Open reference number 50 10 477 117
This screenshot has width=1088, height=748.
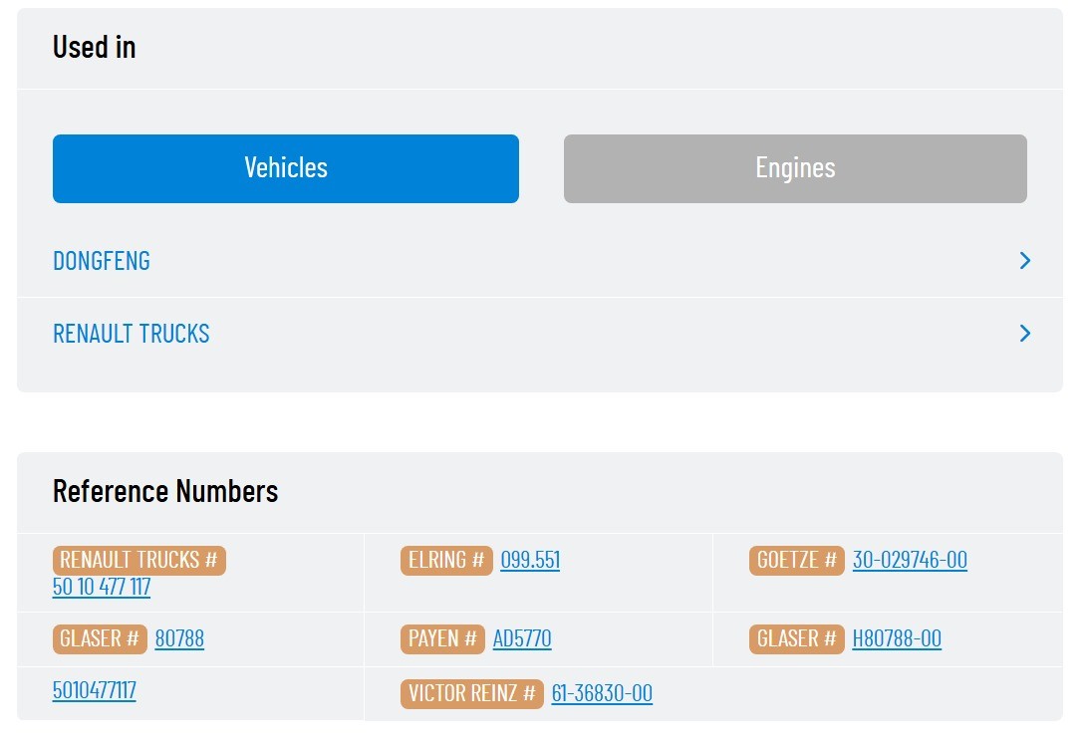[102, 587]
